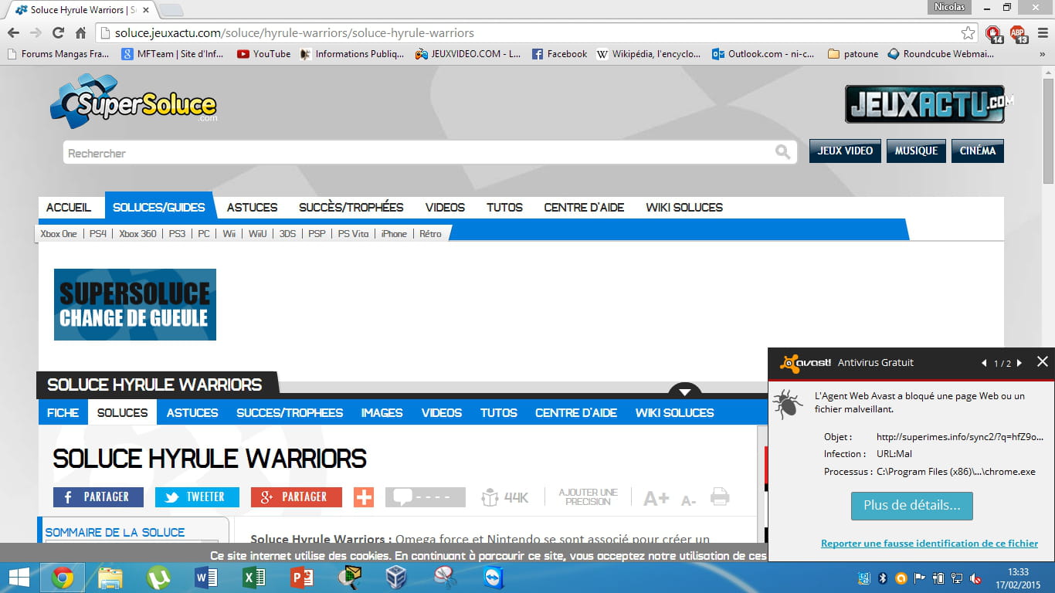The image size is (1055, 593).
Task: Click the SuperSoluce logo
Action: (134, 101)
